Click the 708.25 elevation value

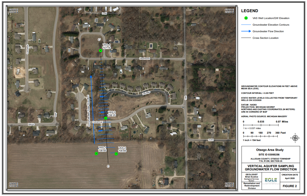pyautogui.click(x=112, y=115)
